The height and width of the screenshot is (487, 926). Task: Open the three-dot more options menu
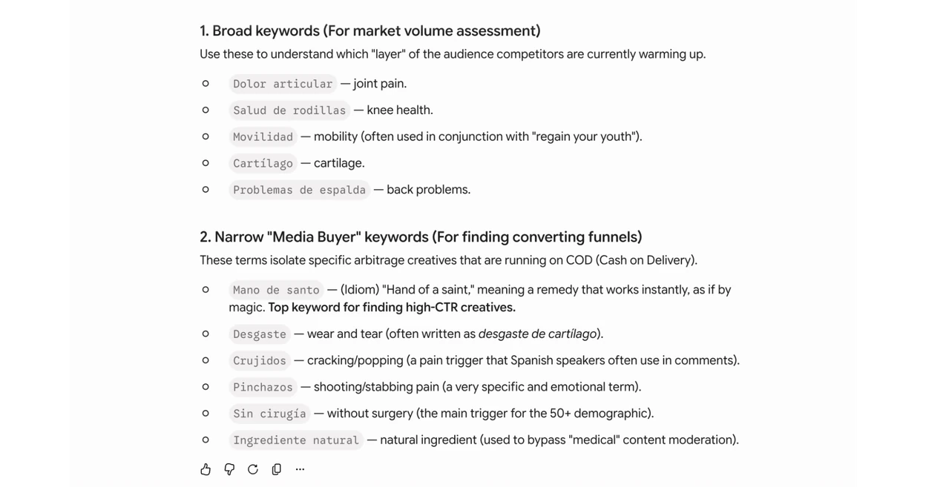click(x=300, y=469)
